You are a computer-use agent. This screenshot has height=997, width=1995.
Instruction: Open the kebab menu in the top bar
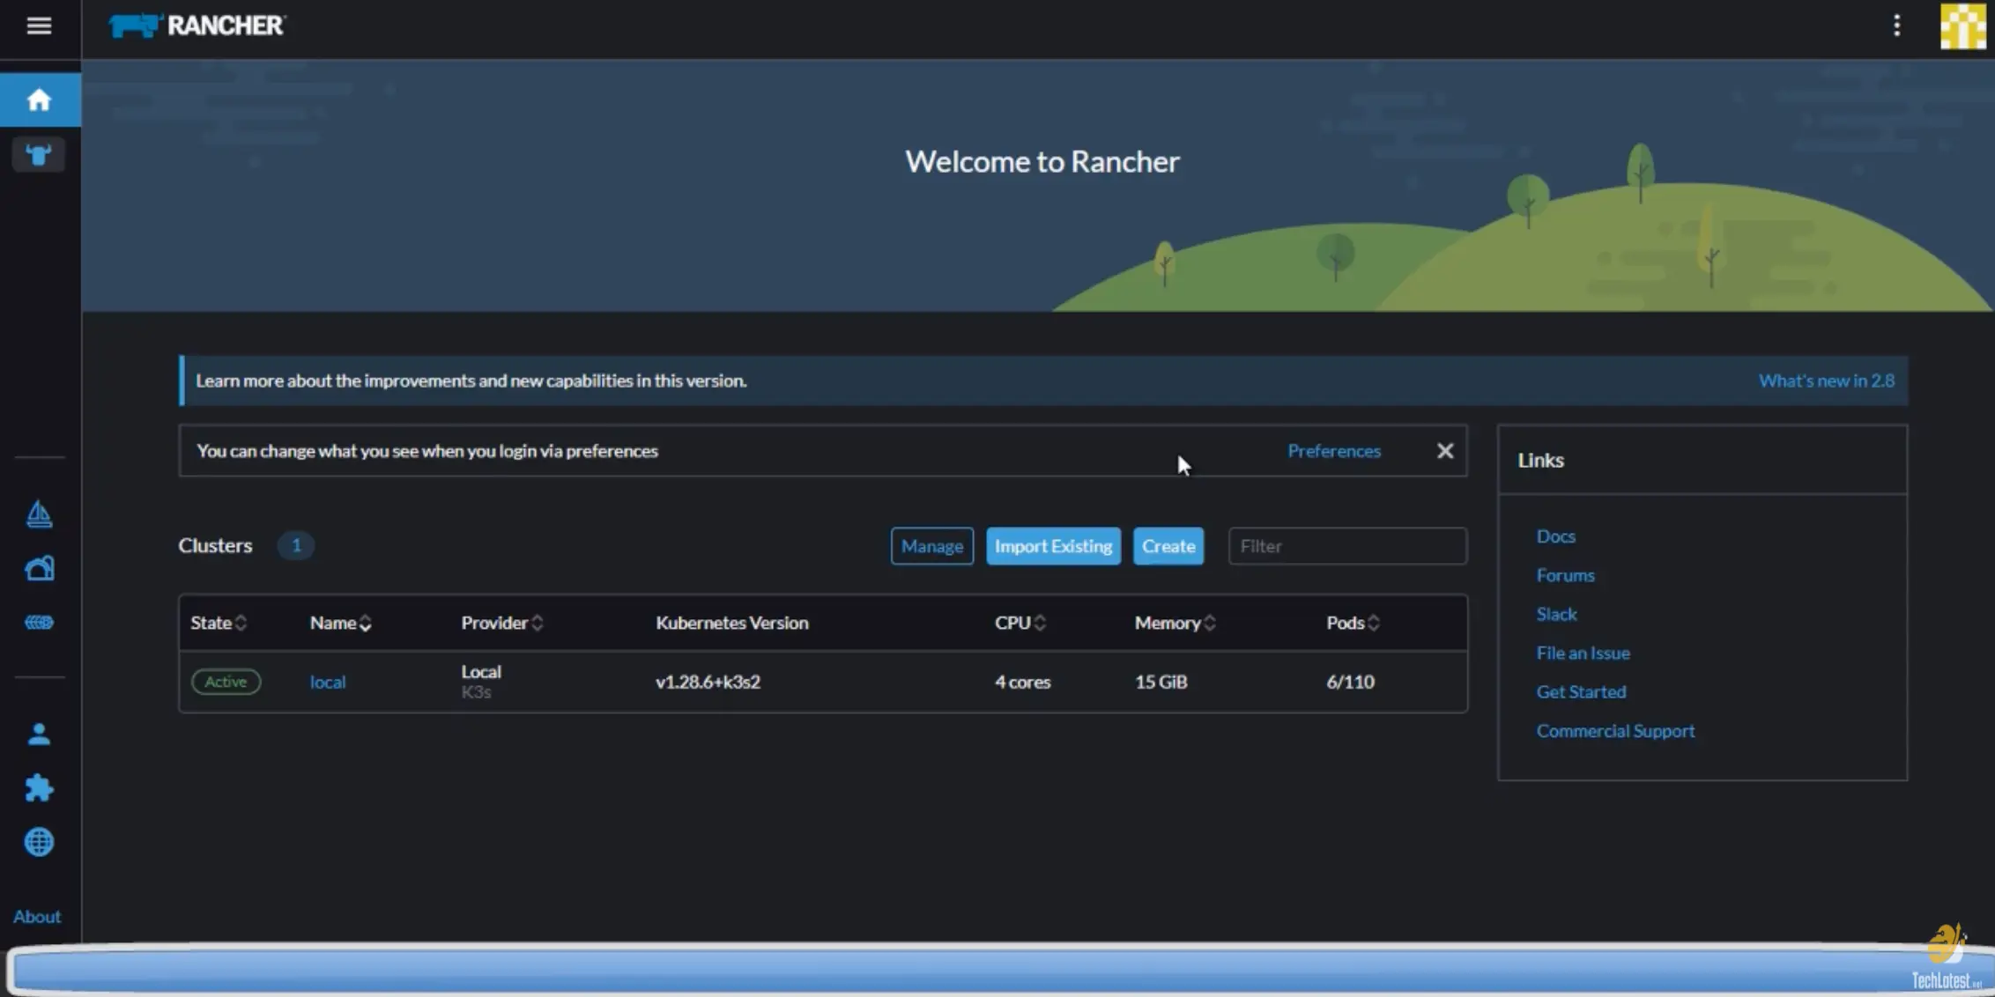pos(1895,26)
